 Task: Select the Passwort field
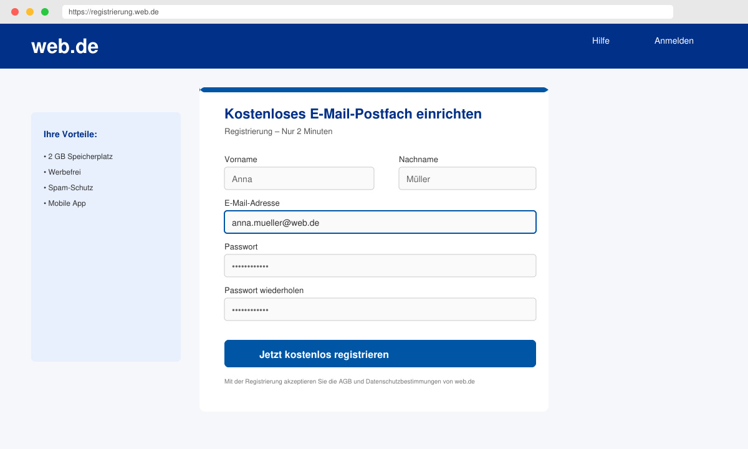(380, 266)
